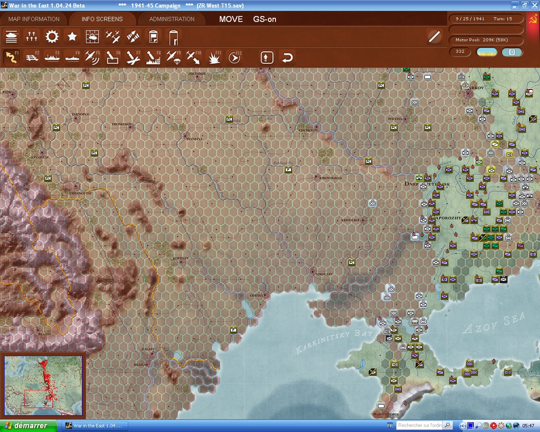Click the Proskurov city label
540x432 pixels.
[122, 124]
